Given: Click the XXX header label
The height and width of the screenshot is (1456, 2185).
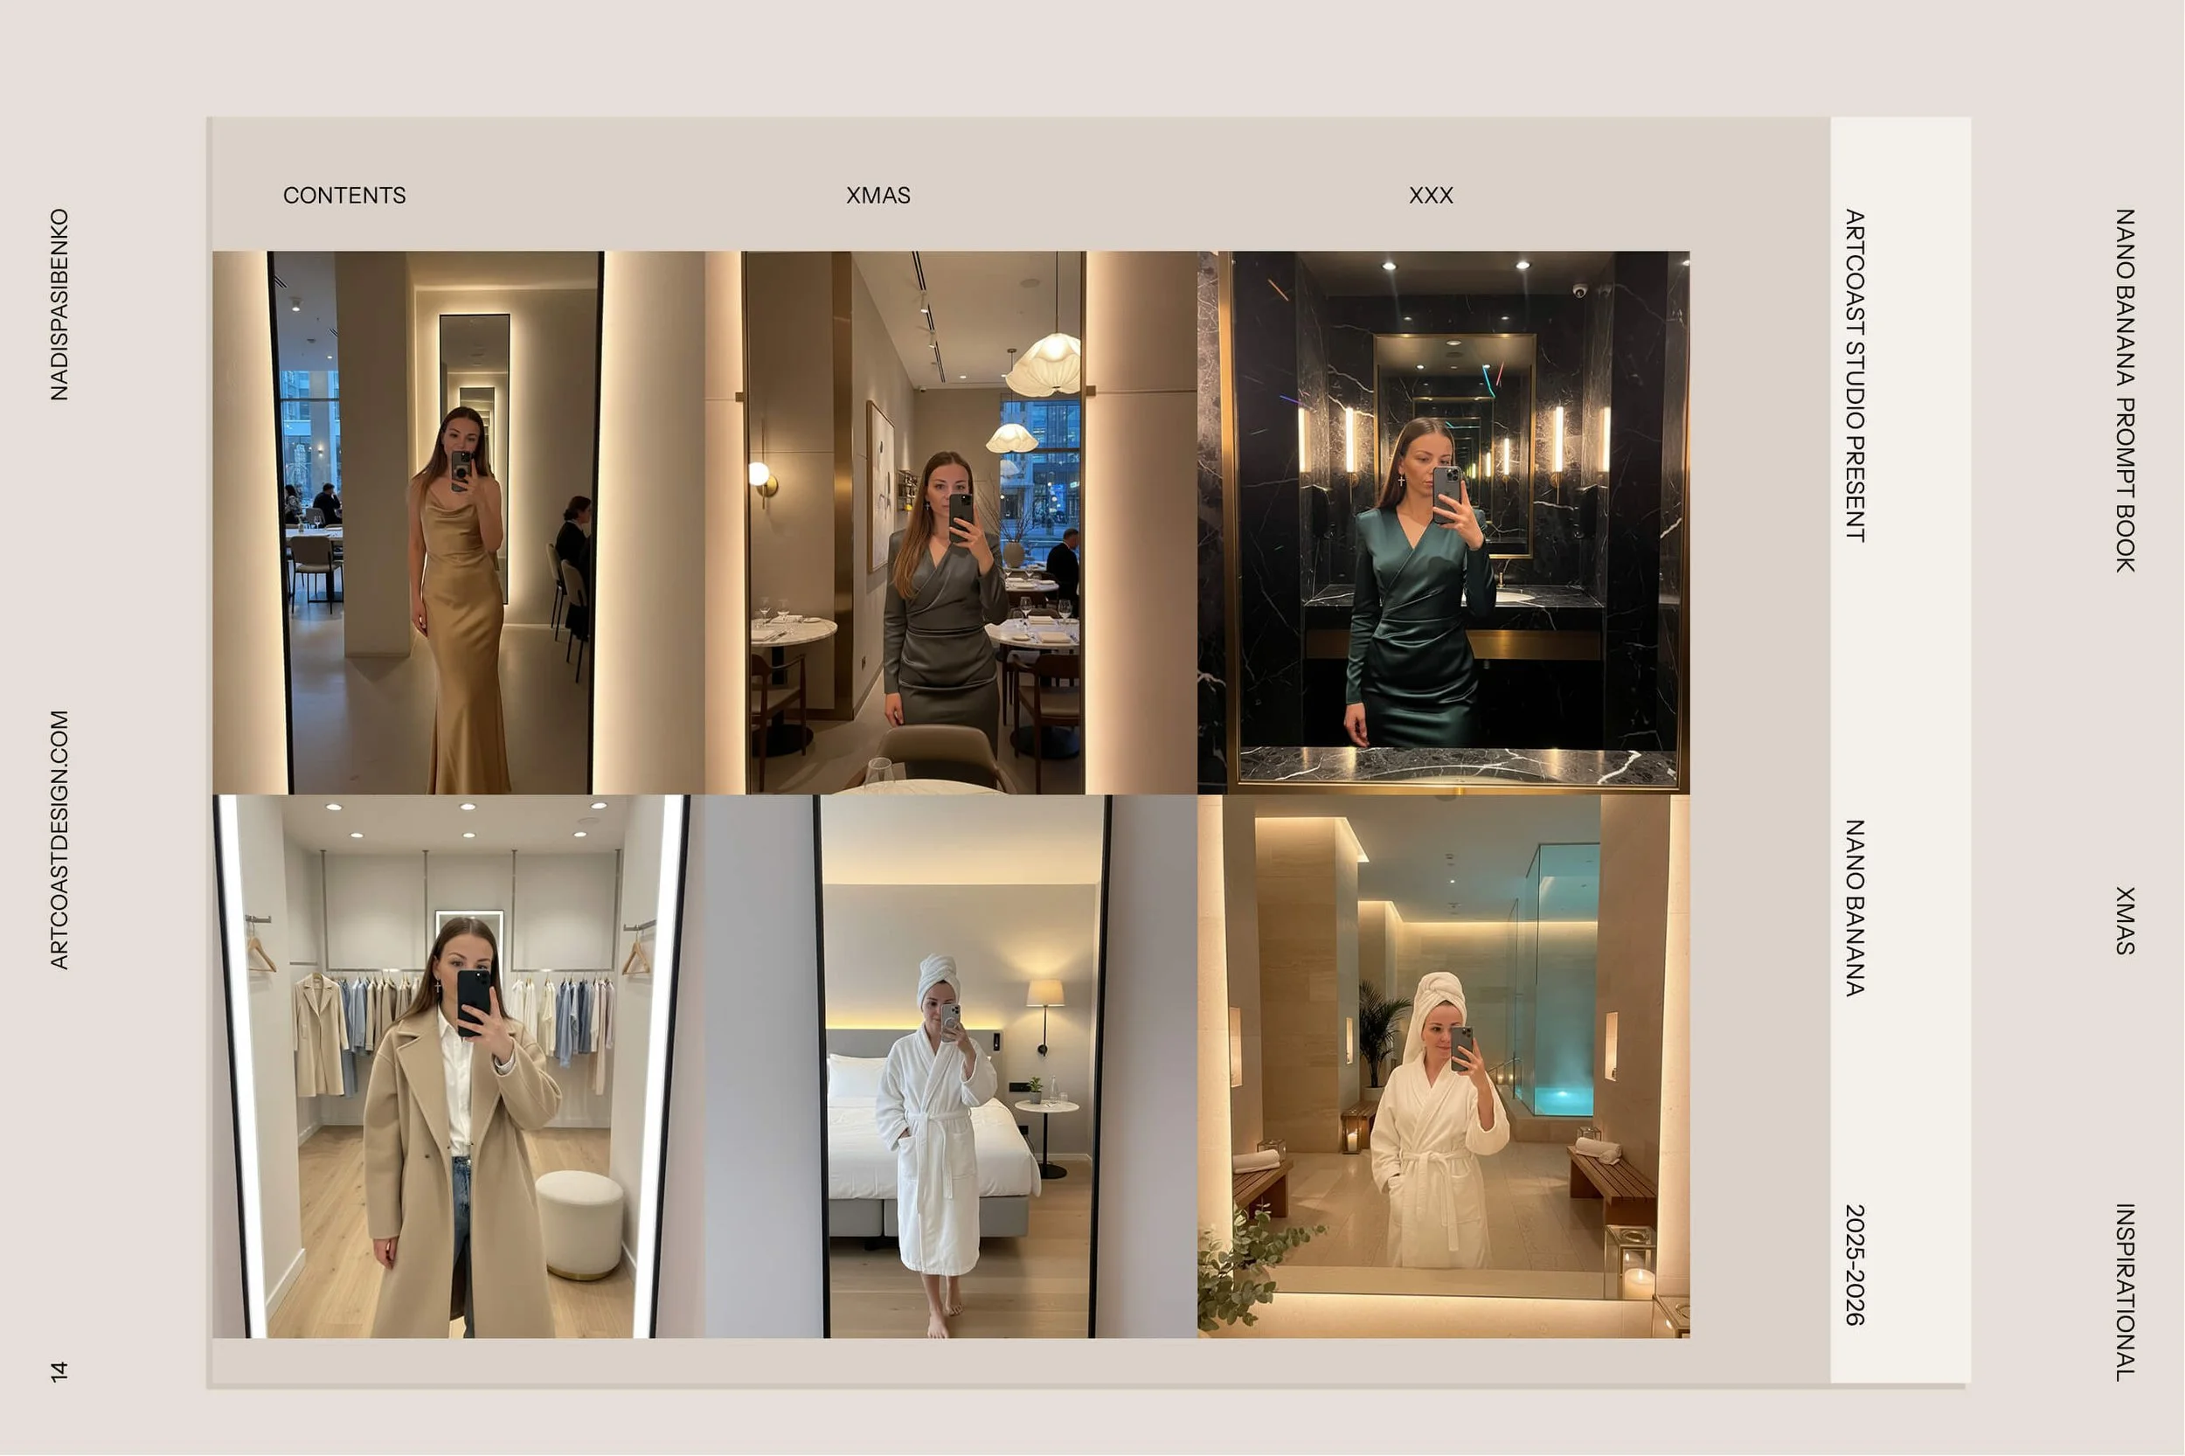Looking at the screenshot, I should tap(1430, 195).
